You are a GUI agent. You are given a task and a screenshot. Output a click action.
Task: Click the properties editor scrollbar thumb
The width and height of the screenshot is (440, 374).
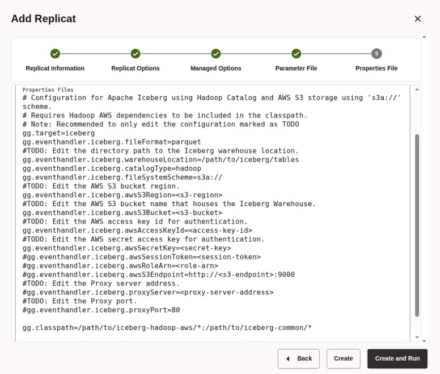[417, 225]
